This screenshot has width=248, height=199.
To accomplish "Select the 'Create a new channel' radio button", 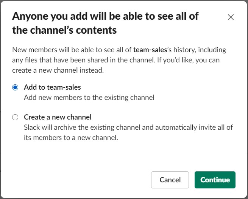I will 15,117.
